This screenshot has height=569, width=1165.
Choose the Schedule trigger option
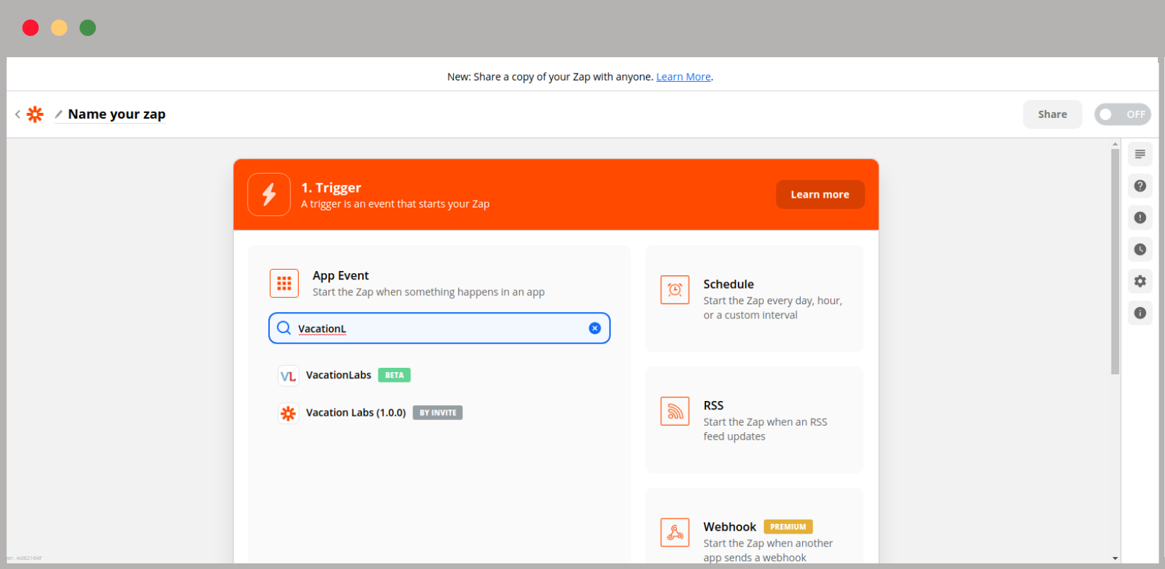tap(753, 299)
